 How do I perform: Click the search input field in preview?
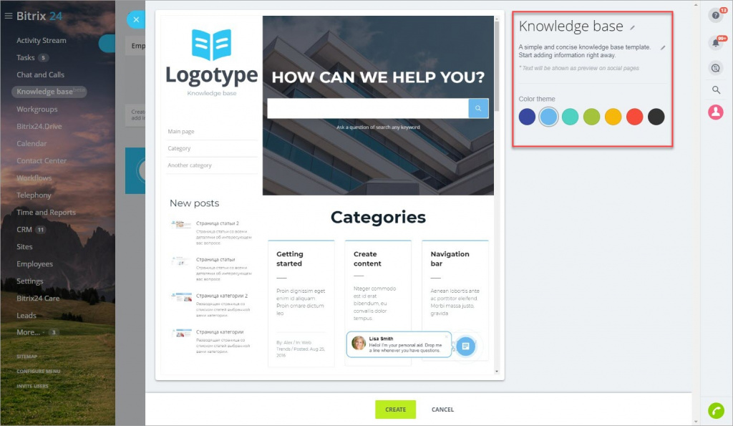(x=368, y=108)
